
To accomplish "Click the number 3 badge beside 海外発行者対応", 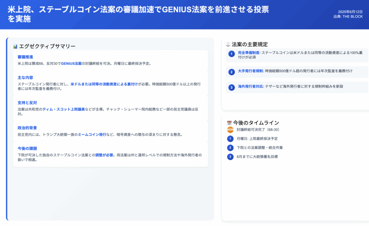I will pos(232,87).
